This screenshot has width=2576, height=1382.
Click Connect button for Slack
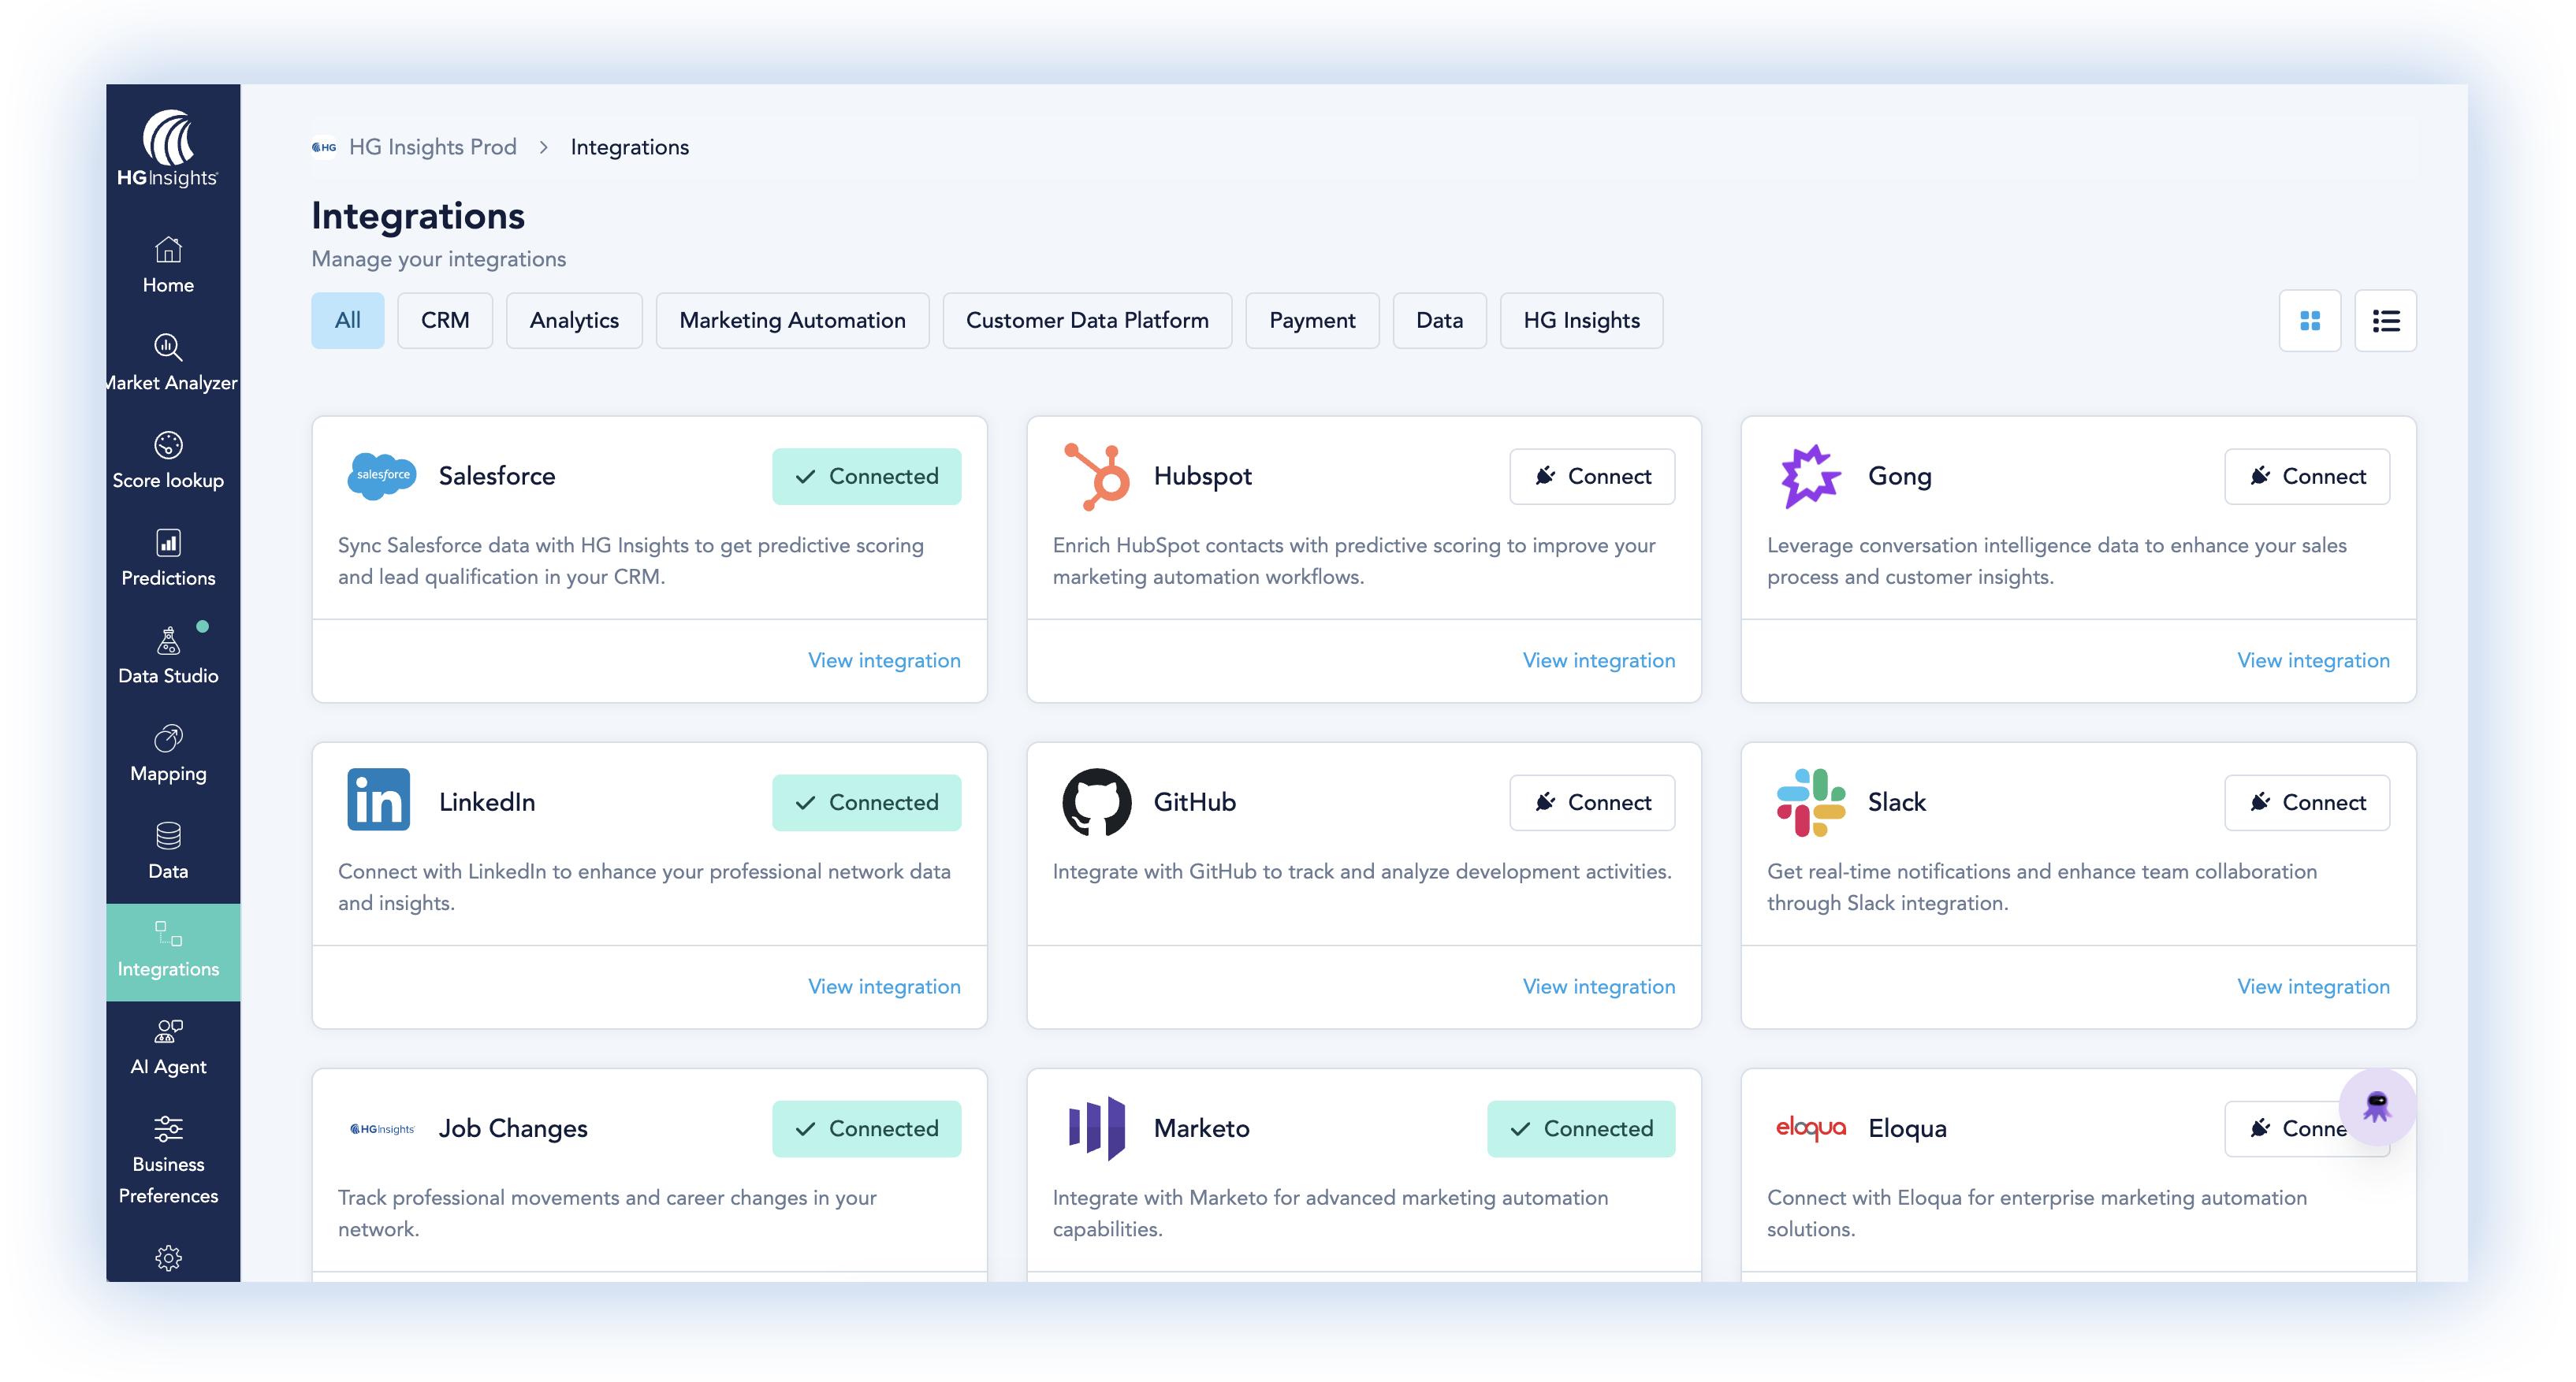click(2306, 802)
